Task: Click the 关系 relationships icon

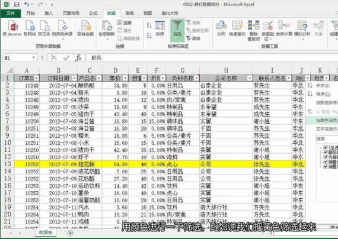Action: click(x=318, y=28)
